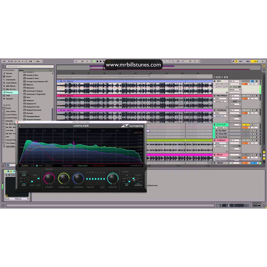Click the TAP tempo button
Viewport: 267px width, 267px height.
click(x=4, y=61)
